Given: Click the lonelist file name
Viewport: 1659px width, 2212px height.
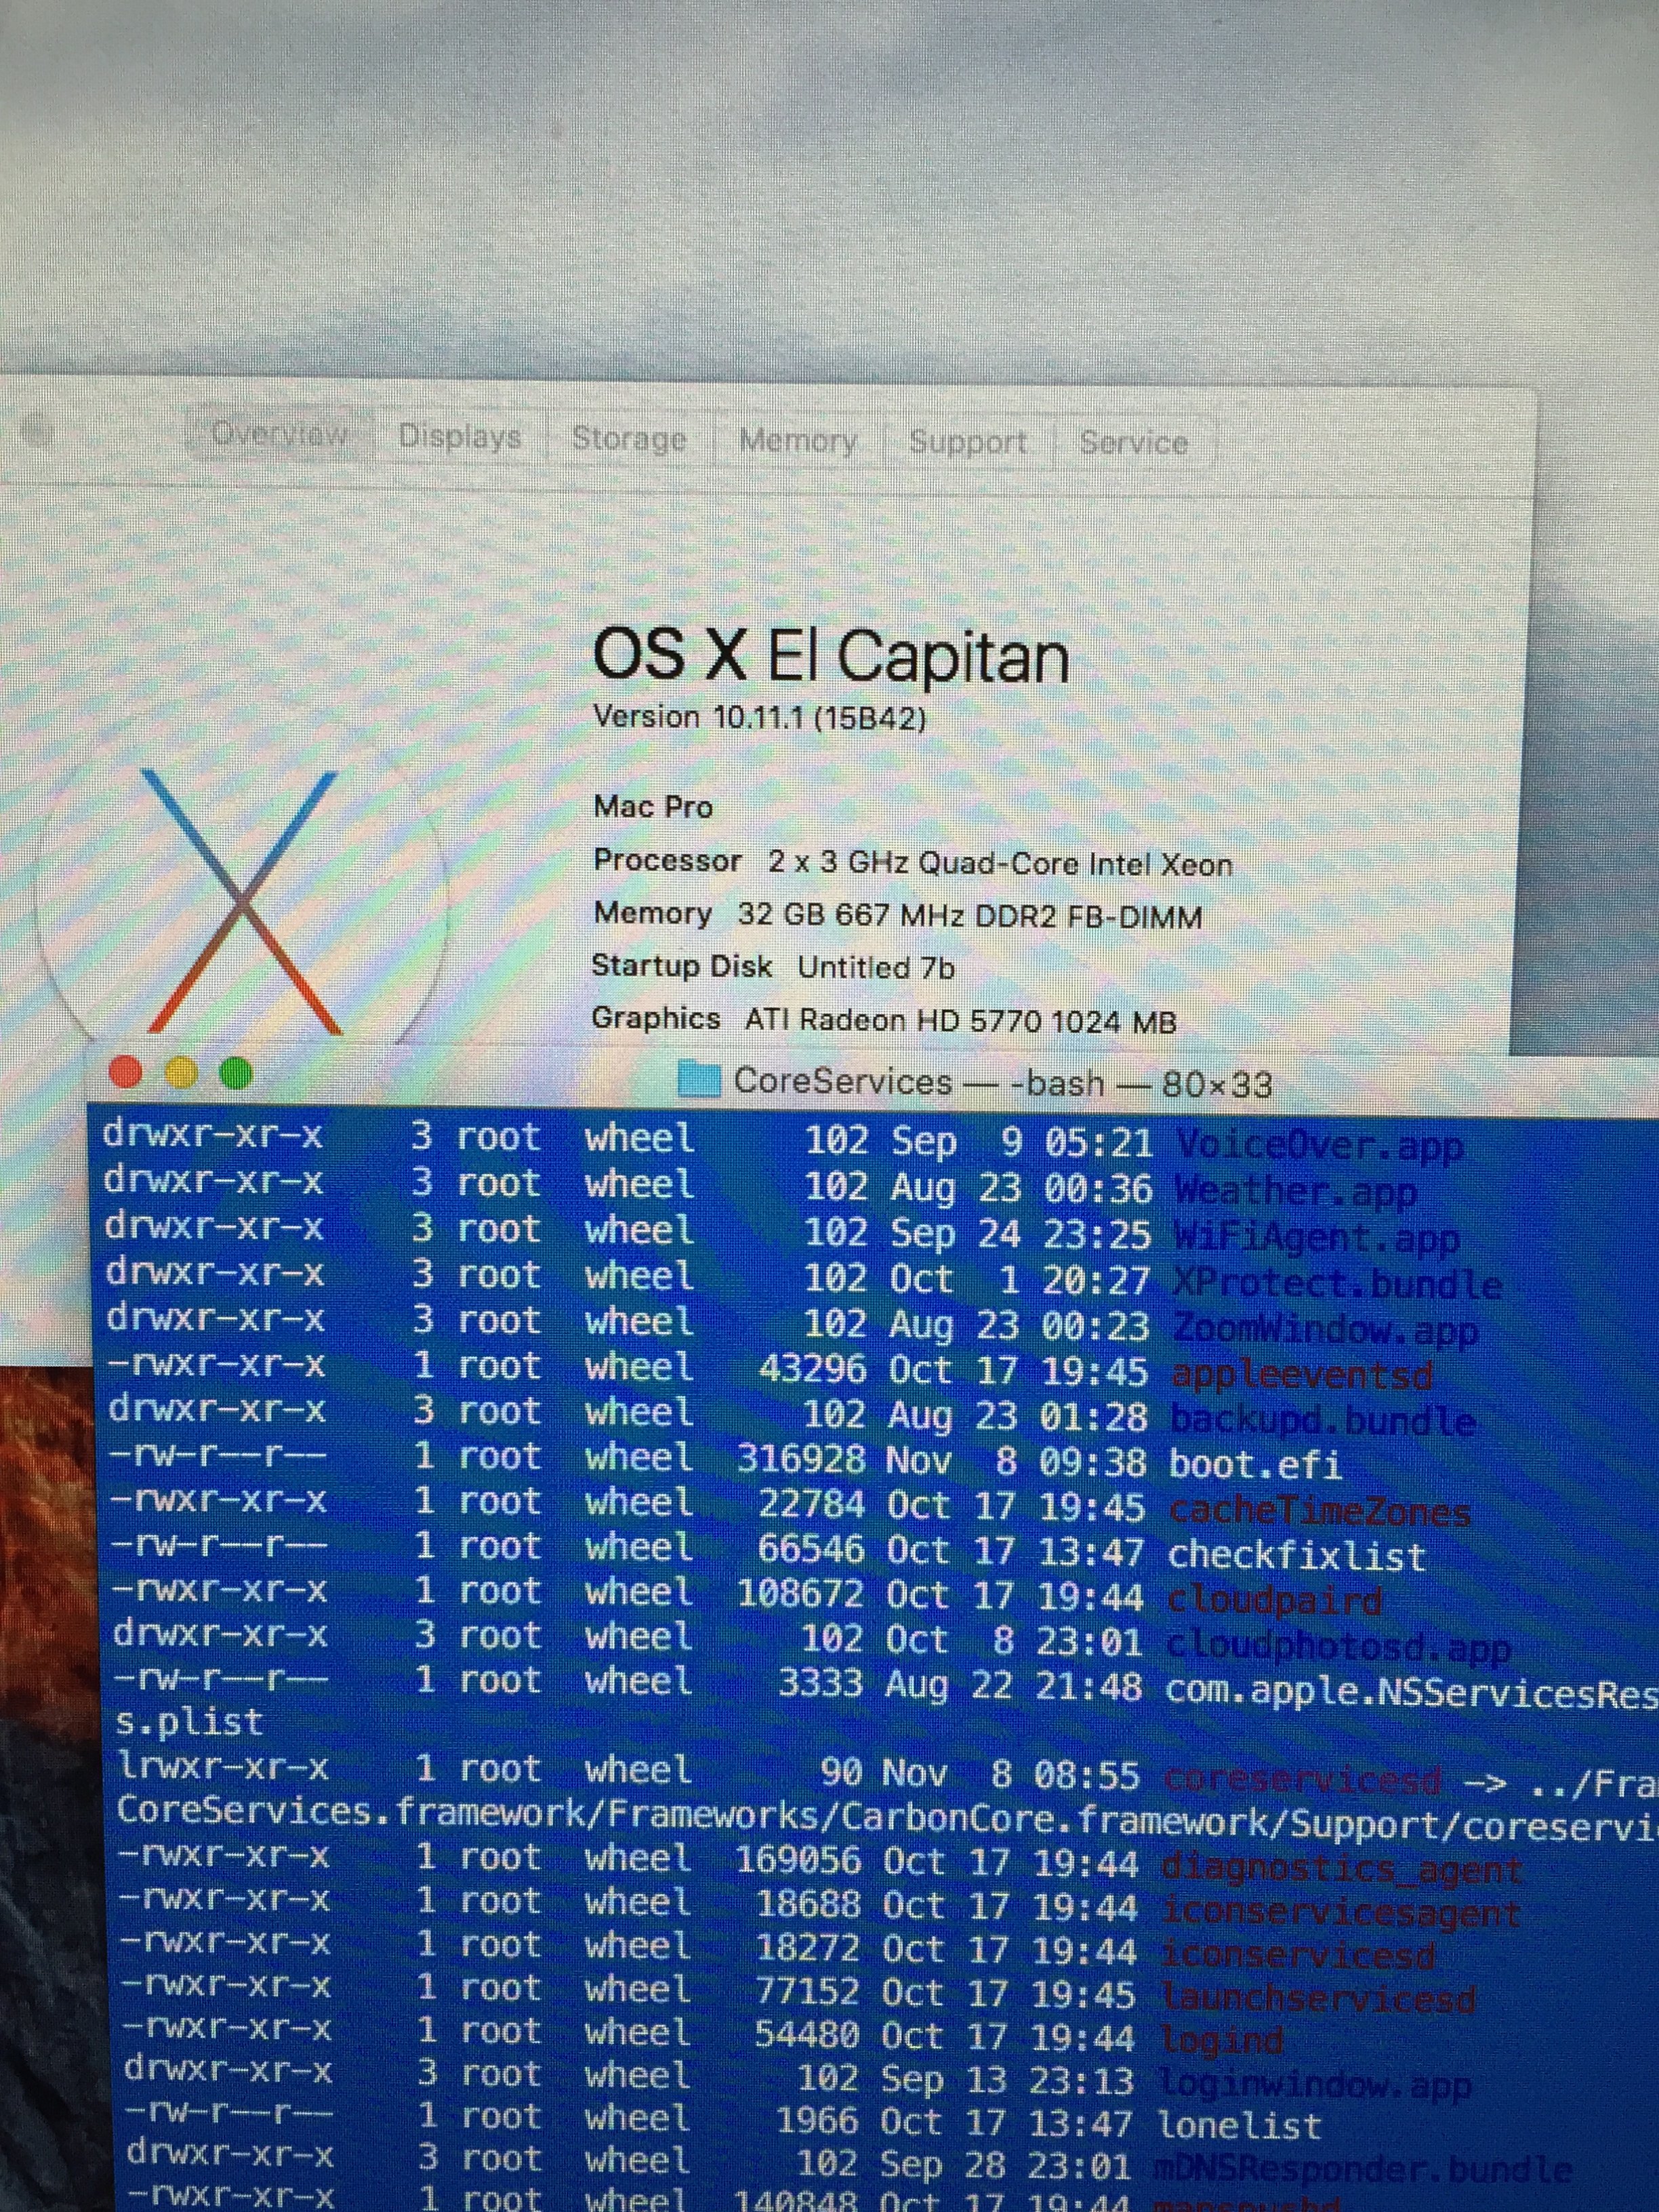Looking at the screenshot, I should pyautogui.click(x=1240, y=2126).
